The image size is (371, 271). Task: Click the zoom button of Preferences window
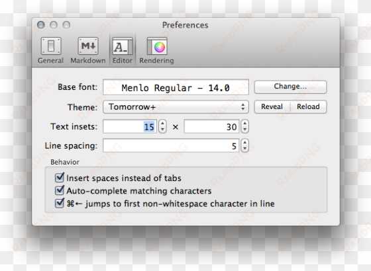click(x=66, y=25)
